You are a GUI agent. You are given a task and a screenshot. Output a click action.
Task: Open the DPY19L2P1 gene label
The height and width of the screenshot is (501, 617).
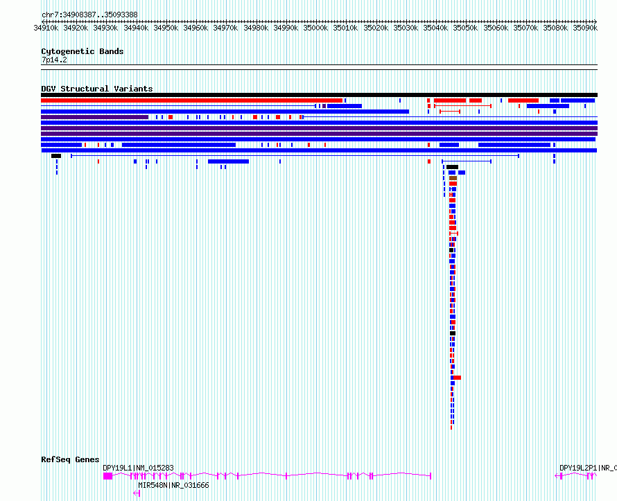tap(588, 468)
